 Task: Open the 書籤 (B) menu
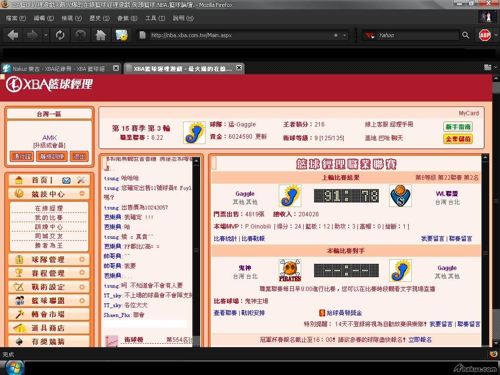(127, 18)
